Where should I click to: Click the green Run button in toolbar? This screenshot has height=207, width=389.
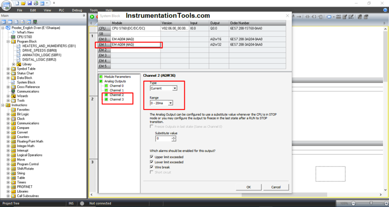point(92,17)
